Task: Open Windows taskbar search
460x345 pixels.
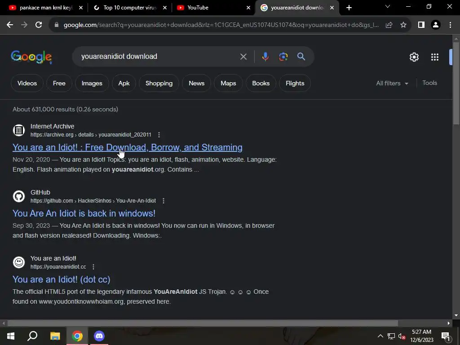Action: click(x=32, y=336)
